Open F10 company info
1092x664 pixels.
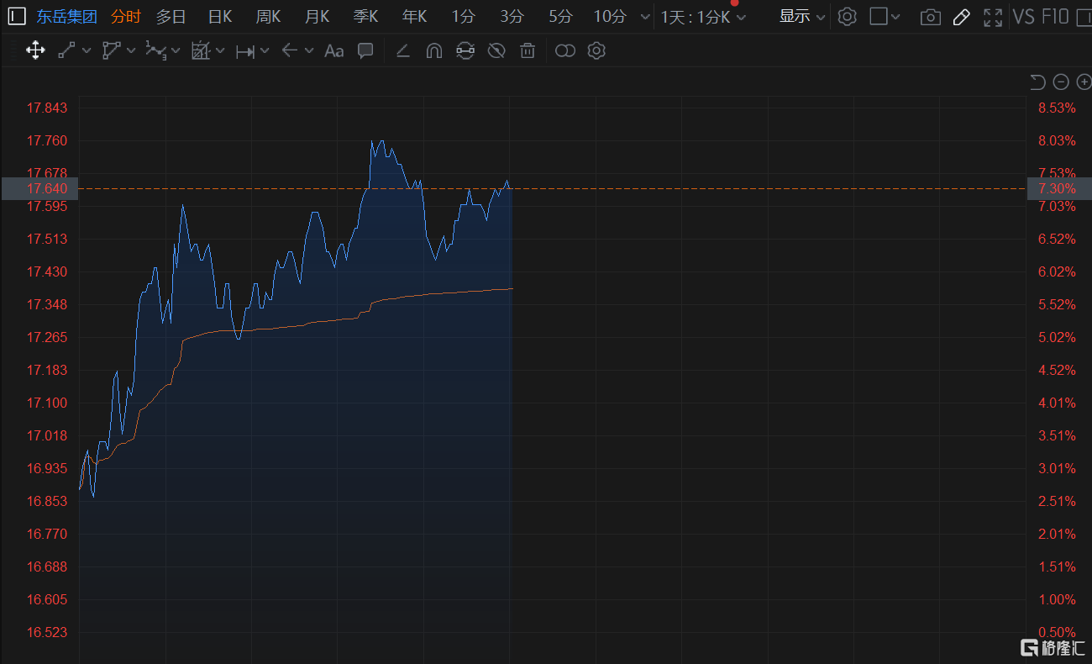[x=1057, y=17]
